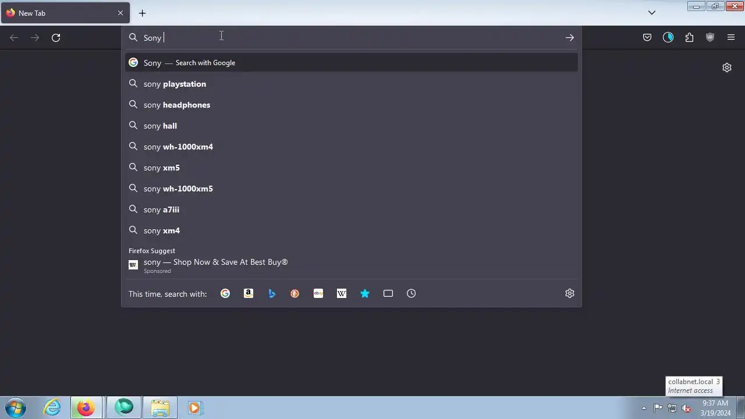Open File Explorer from the taskbar

tap(159, 407)
